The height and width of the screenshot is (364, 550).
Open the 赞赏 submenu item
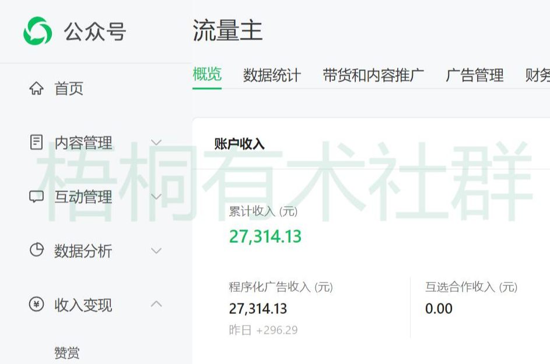[x=66, y=351]
